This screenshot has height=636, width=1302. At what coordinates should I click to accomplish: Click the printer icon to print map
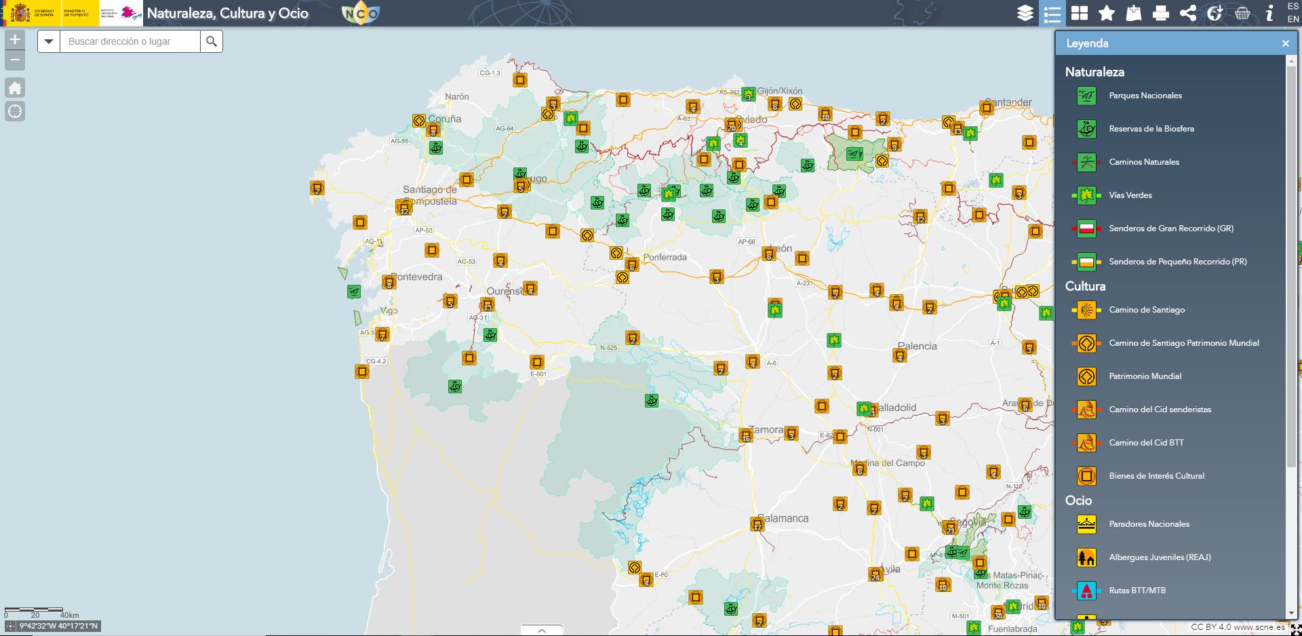pos(1161,13)
